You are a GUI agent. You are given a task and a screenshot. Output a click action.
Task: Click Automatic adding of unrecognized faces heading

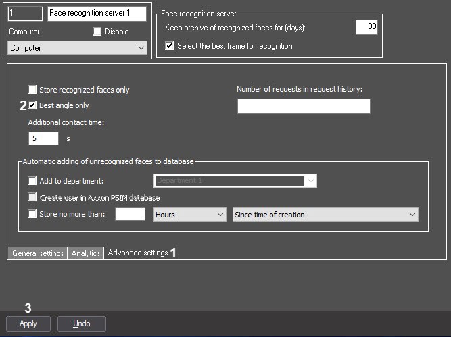point(108,161)
